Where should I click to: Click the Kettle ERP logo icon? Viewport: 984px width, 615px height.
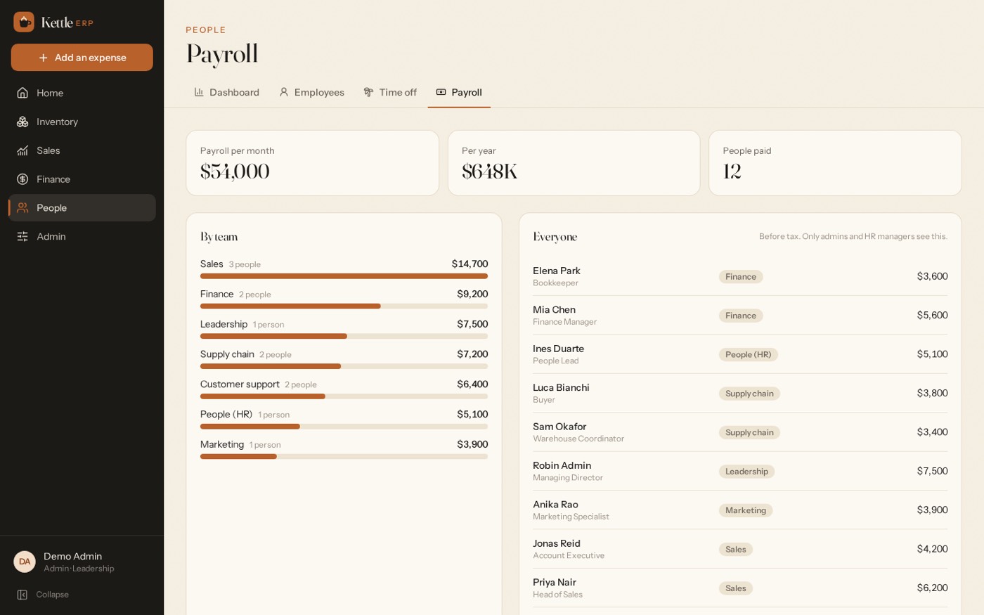click(x=24, y=22)
